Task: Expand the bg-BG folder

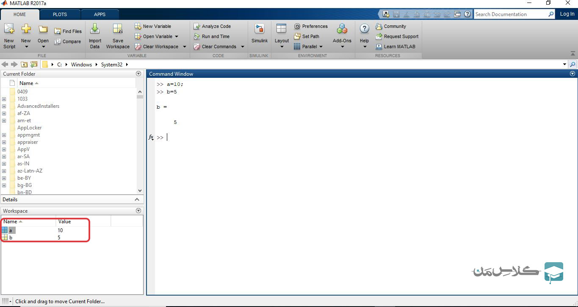Action: tap(4, 185)
